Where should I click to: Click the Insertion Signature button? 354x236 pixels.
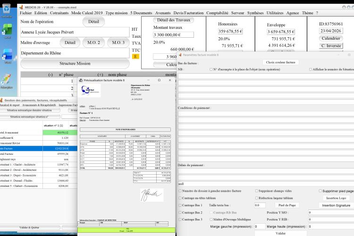coord(336,205)
